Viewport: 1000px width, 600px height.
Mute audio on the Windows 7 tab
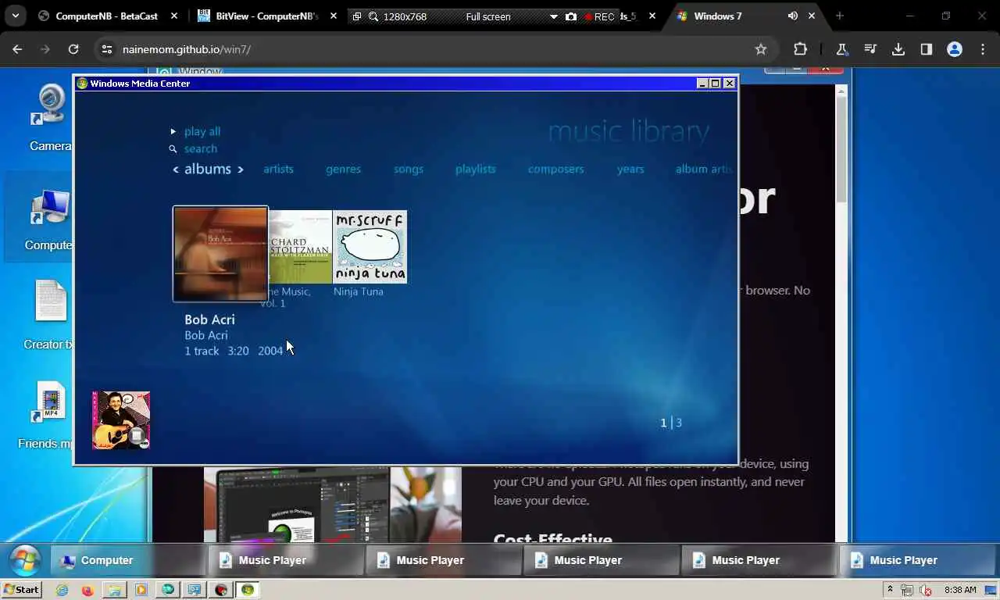click(793, 16)
